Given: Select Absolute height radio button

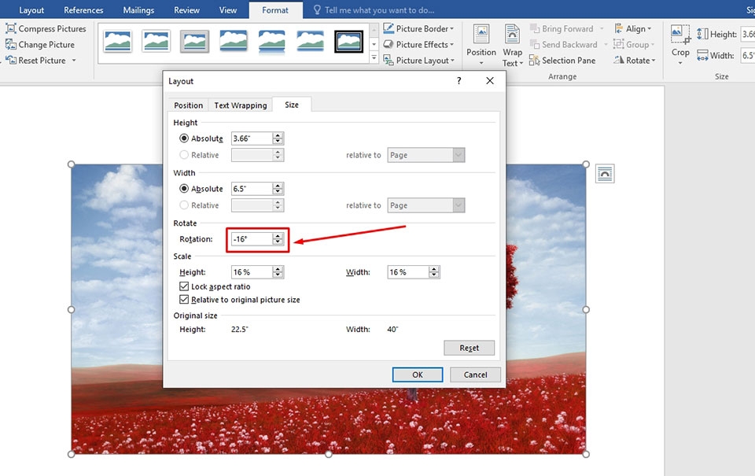Looking at the screenshot, I should pyautogui.click(x=184, y=138).
